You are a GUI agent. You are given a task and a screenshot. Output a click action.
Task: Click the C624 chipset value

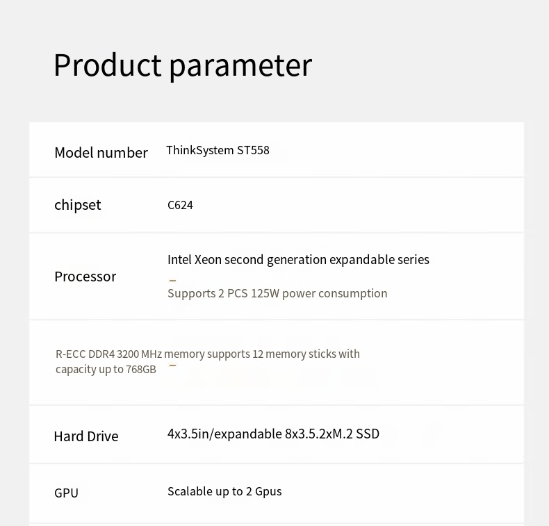point(180,205)
